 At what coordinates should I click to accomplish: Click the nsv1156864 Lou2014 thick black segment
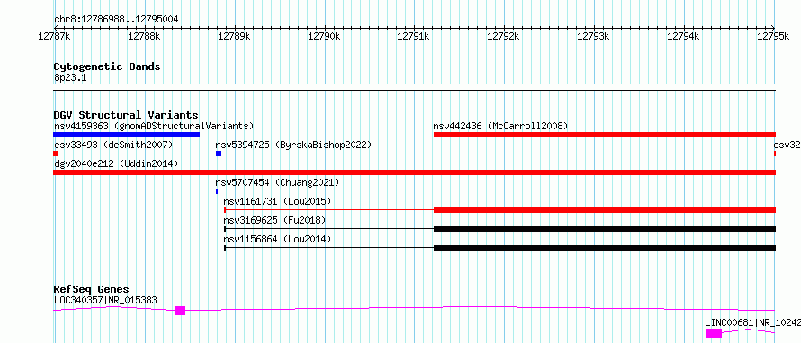[x=605, y=248]
